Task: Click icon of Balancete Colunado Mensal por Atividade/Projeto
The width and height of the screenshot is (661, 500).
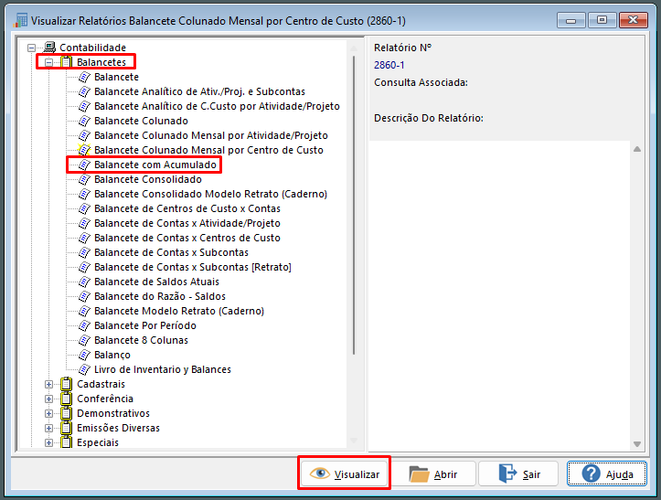Action: pyautogui.click(x=84, y=135)
